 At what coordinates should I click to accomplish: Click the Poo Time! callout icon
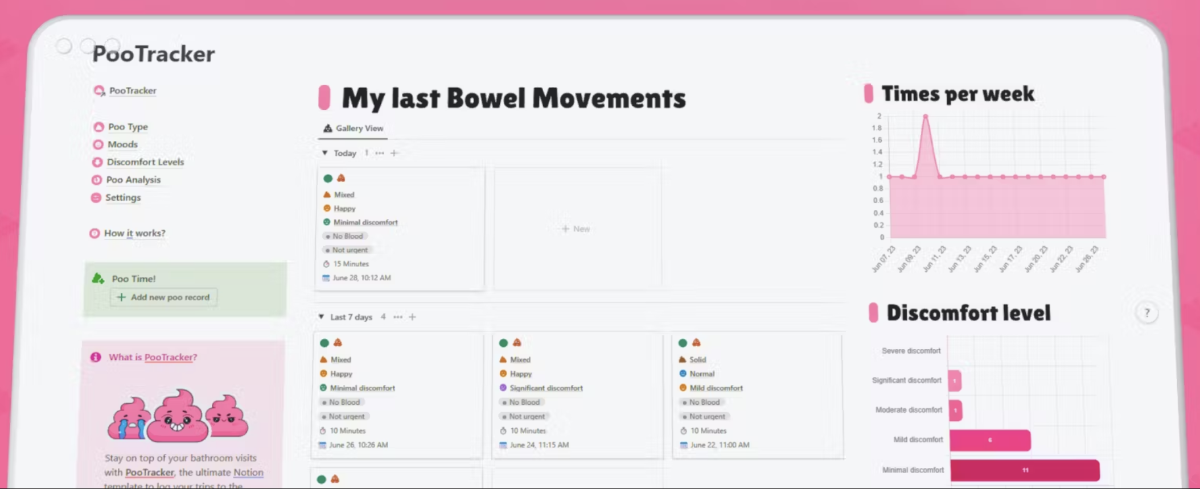tap(98, 278)
